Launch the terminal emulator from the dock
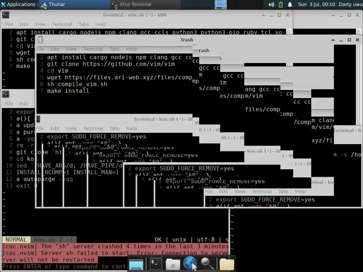The image size is (363, 272). click(156, 263)
